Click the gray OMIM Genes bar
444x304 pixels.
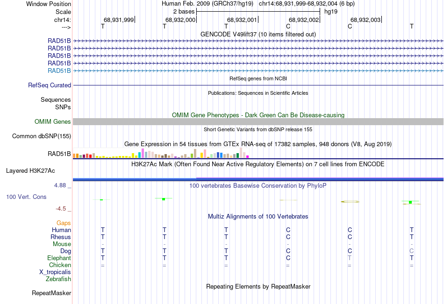tap(258, 122)
